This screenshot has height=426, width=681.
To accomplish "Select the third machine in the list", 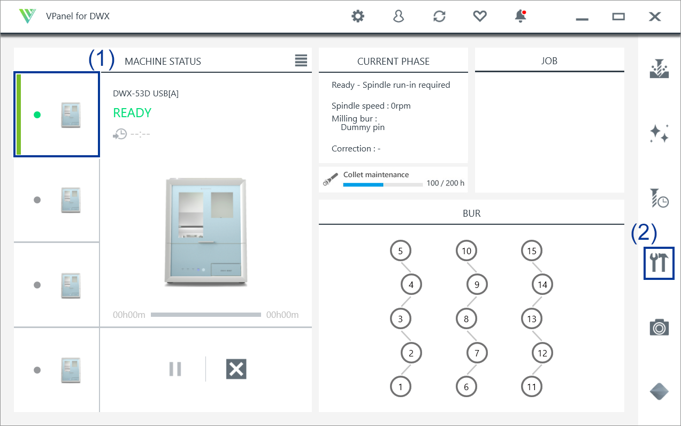I will [x=57, y=285].
